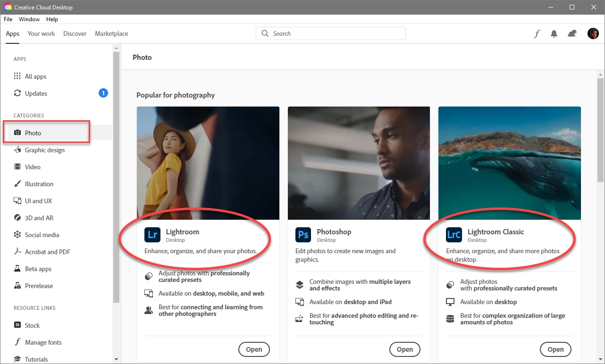Switch to the Your work tab
This screenshot has width=605, height=364.
coord(42,33)
